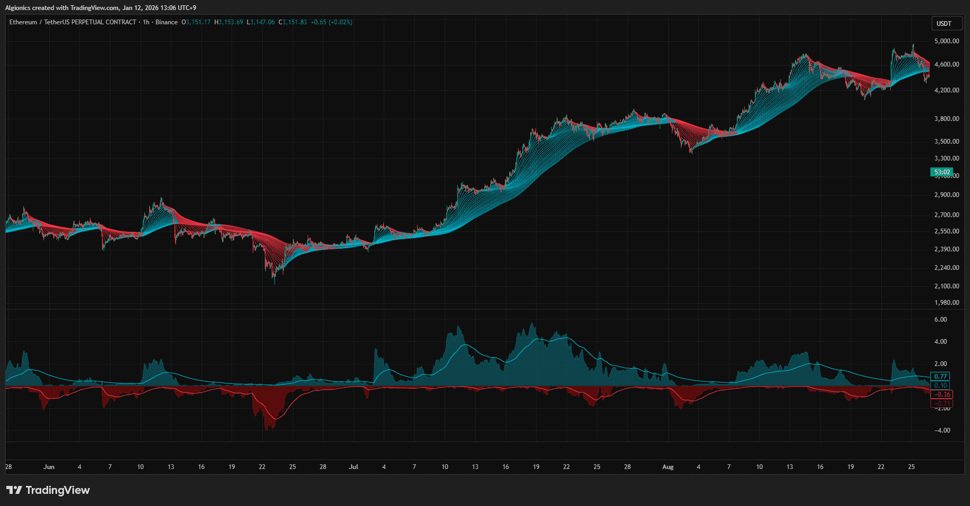Click the 3,800.00 price axis label
This screenshot has height=506, width=970.
click(x=947, y=119)
